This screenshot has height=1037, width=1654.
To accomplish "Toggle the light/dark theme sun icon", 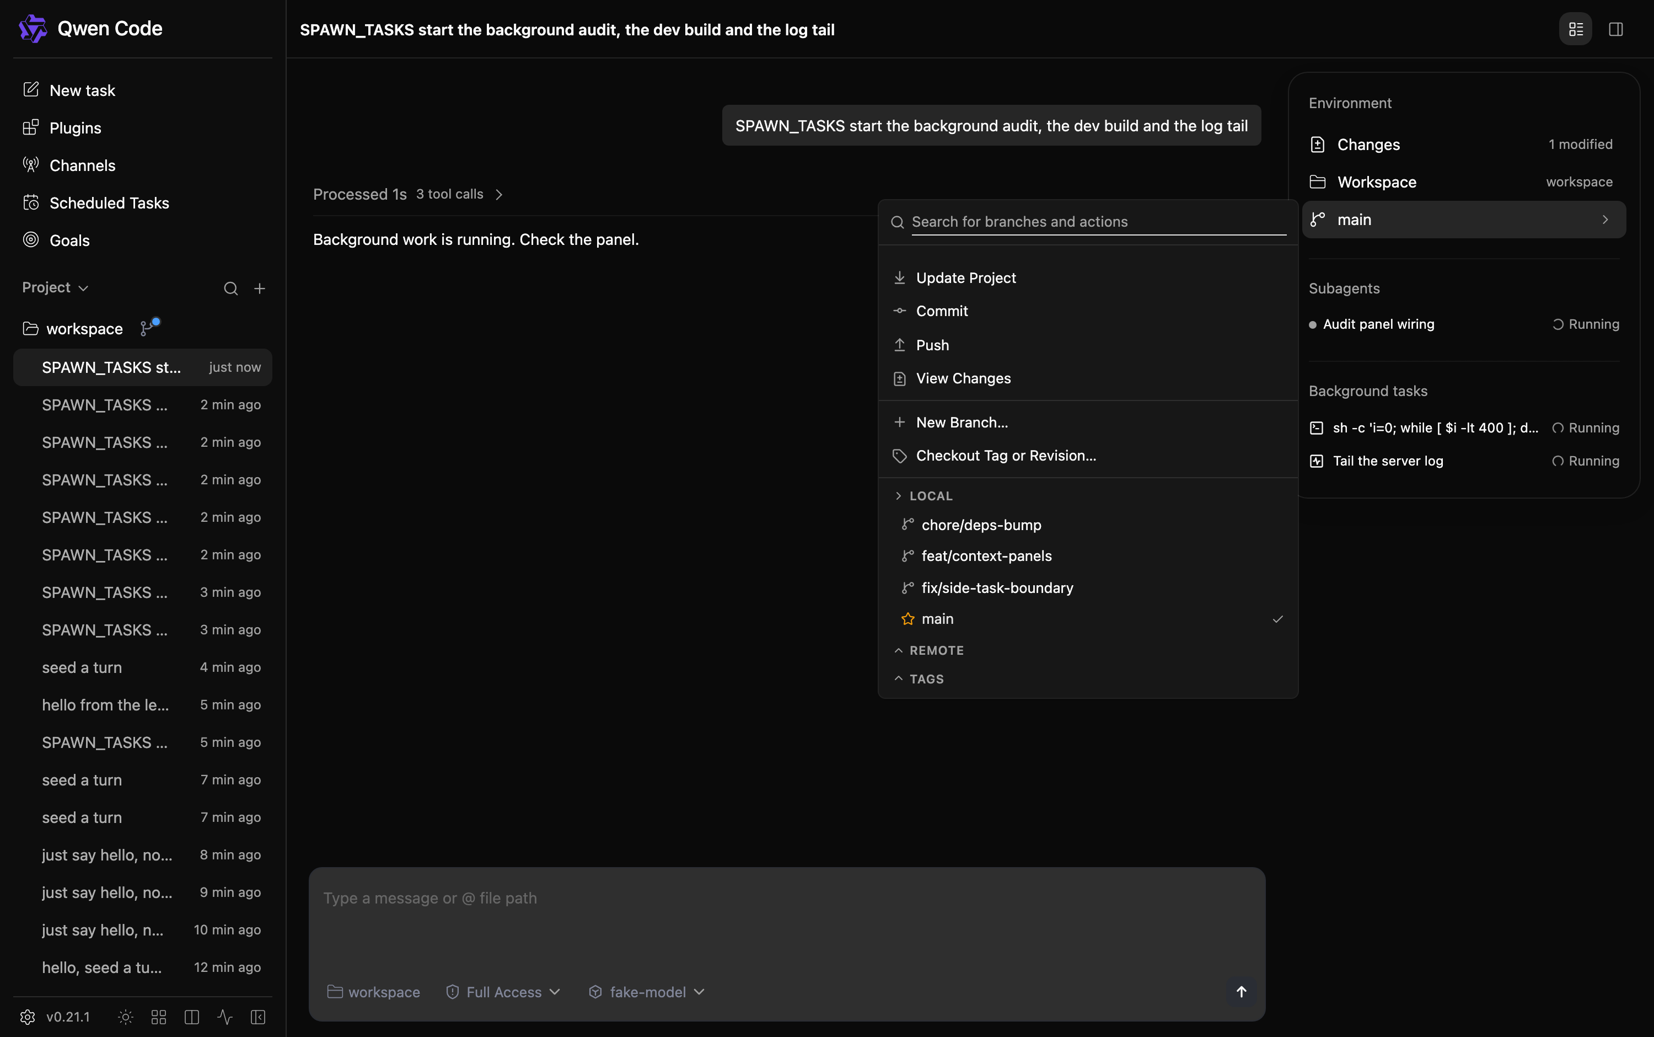I will click(126, 1017).
